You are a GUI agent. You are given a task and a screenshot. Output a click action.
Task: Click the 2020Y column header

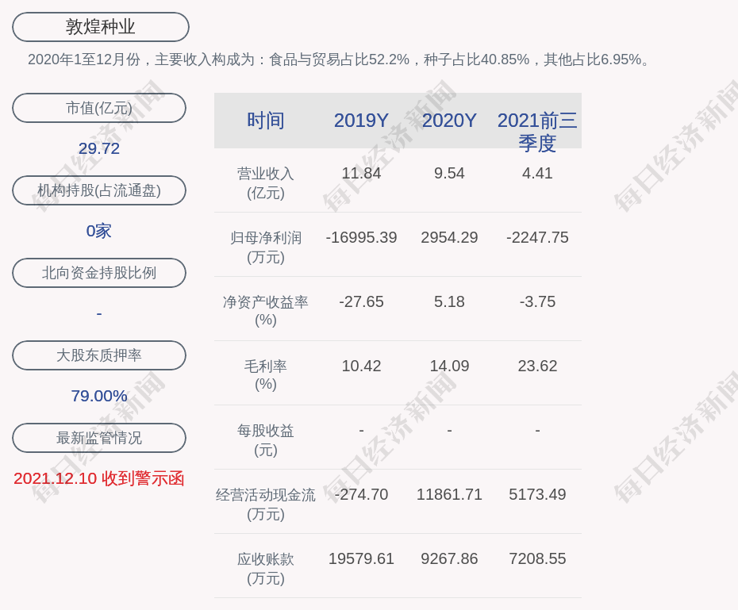click(x=449, y=121)
